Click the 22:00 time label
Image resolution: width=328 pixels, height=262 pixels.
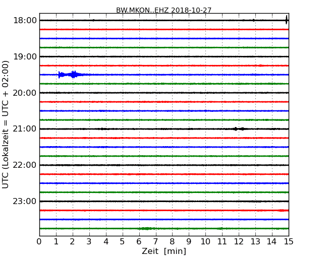click(25, 165)
